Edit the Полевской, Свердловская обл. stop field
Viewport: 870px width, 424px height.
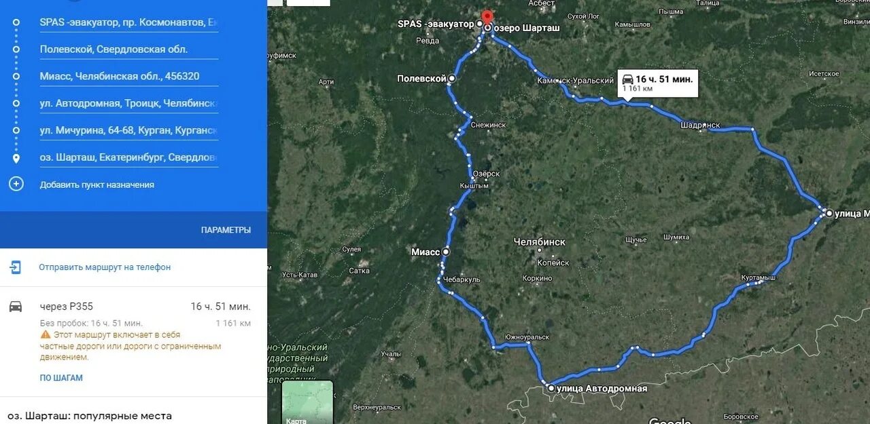pos(129,50)
